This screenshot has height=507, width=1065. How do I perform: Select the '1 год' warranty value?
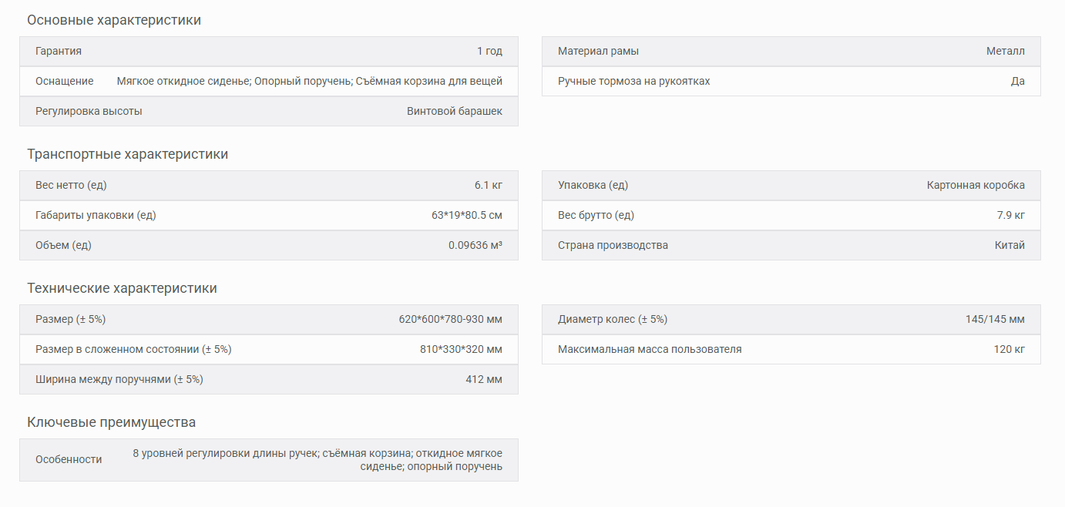(x=489, y=51)
